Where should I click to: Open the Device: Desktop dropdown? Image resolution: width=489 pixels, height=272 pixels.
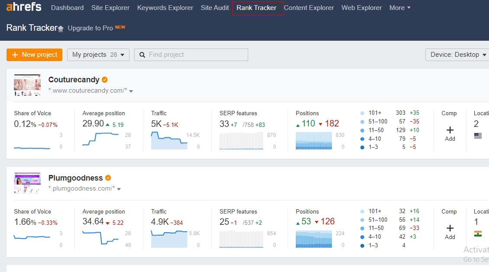tap(457, 55)
